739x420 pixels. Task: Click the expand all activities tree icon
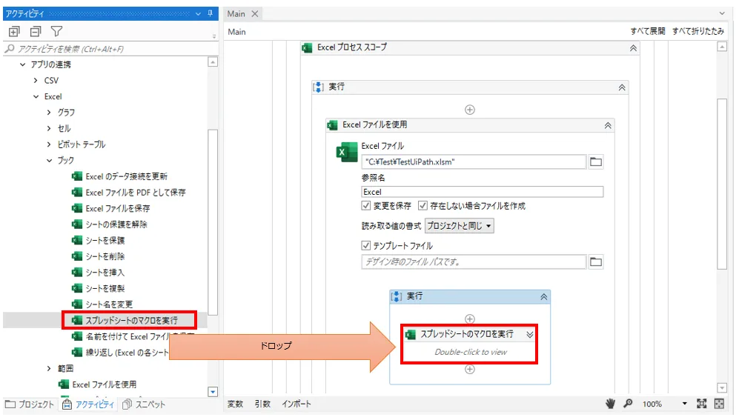click(x=13, y=31)
